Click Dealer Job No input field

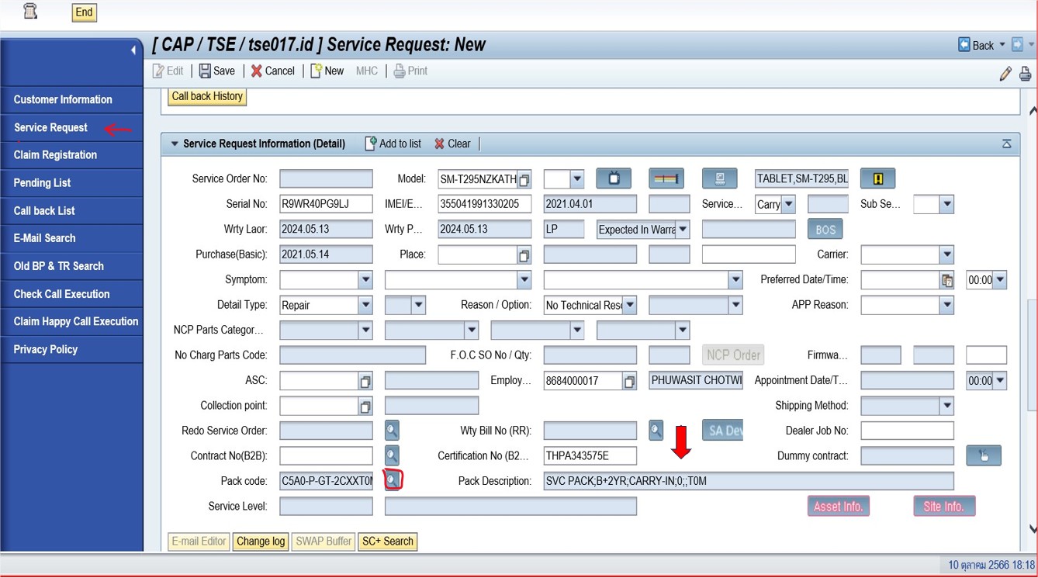point(907,431)
